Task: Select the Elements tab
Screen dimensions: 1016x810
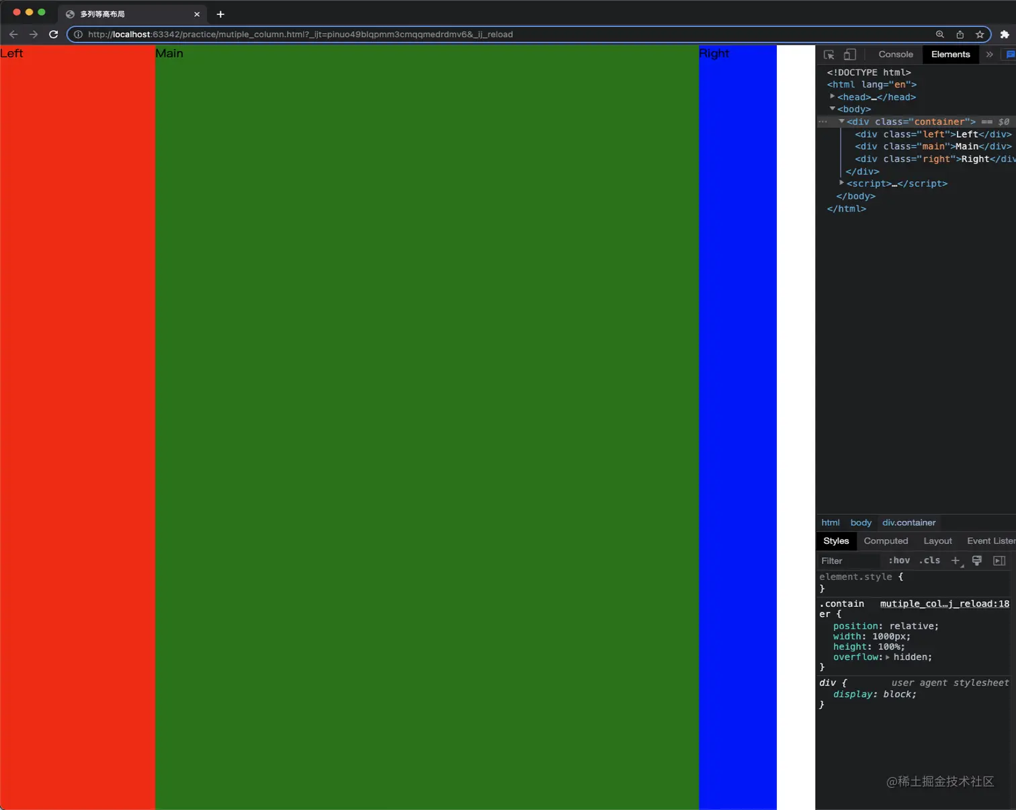Action: (951, 54)
